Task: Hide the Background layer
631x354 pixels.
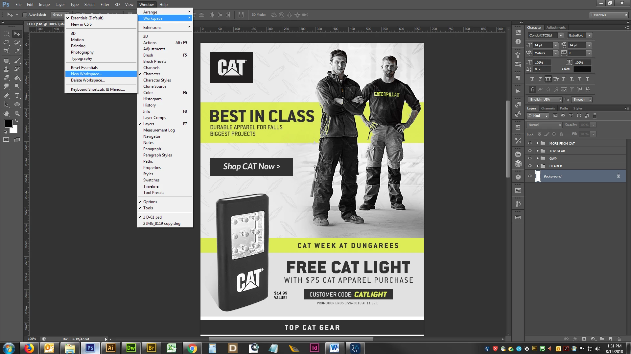Action: click(x=529, y=176)
